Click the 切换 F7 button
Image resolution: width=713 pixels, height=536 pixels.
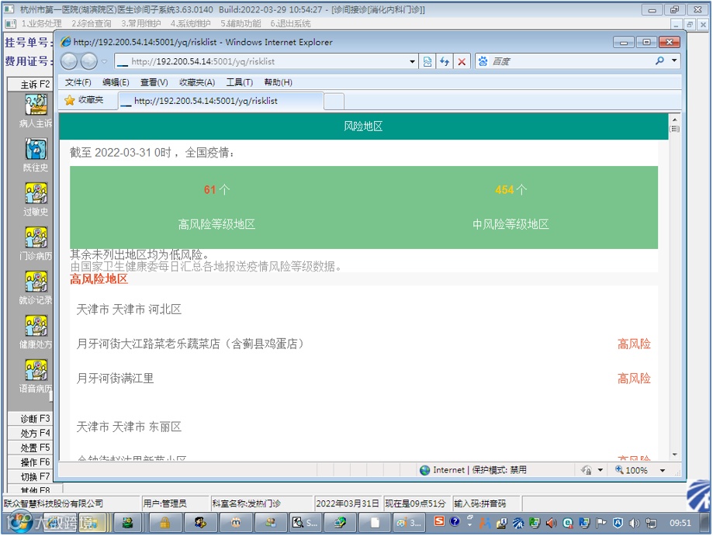[30, 476]
